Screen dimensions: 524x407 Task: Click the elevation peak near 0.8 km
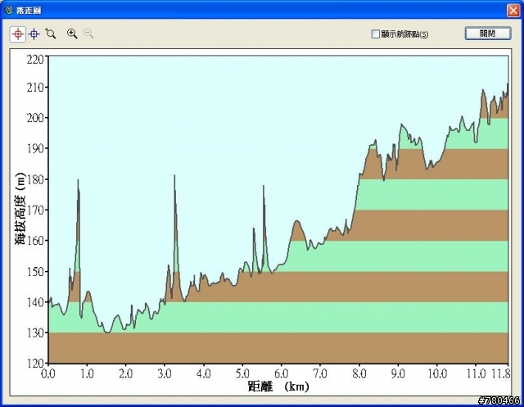79,181
